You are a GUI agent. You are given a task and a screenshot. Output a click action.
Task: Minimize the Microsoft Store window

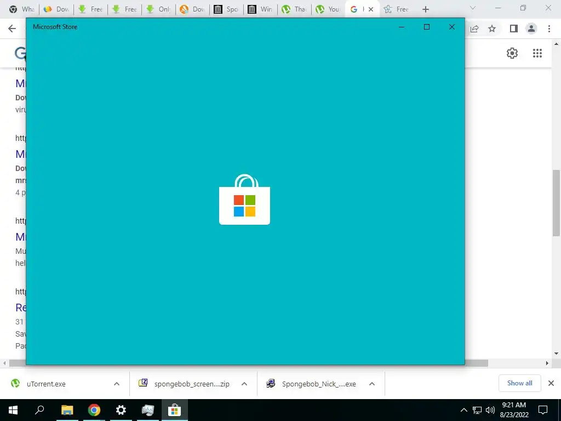(402, 27)
